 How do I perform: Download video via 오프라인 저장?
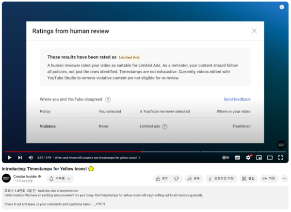tap(221, 179)
